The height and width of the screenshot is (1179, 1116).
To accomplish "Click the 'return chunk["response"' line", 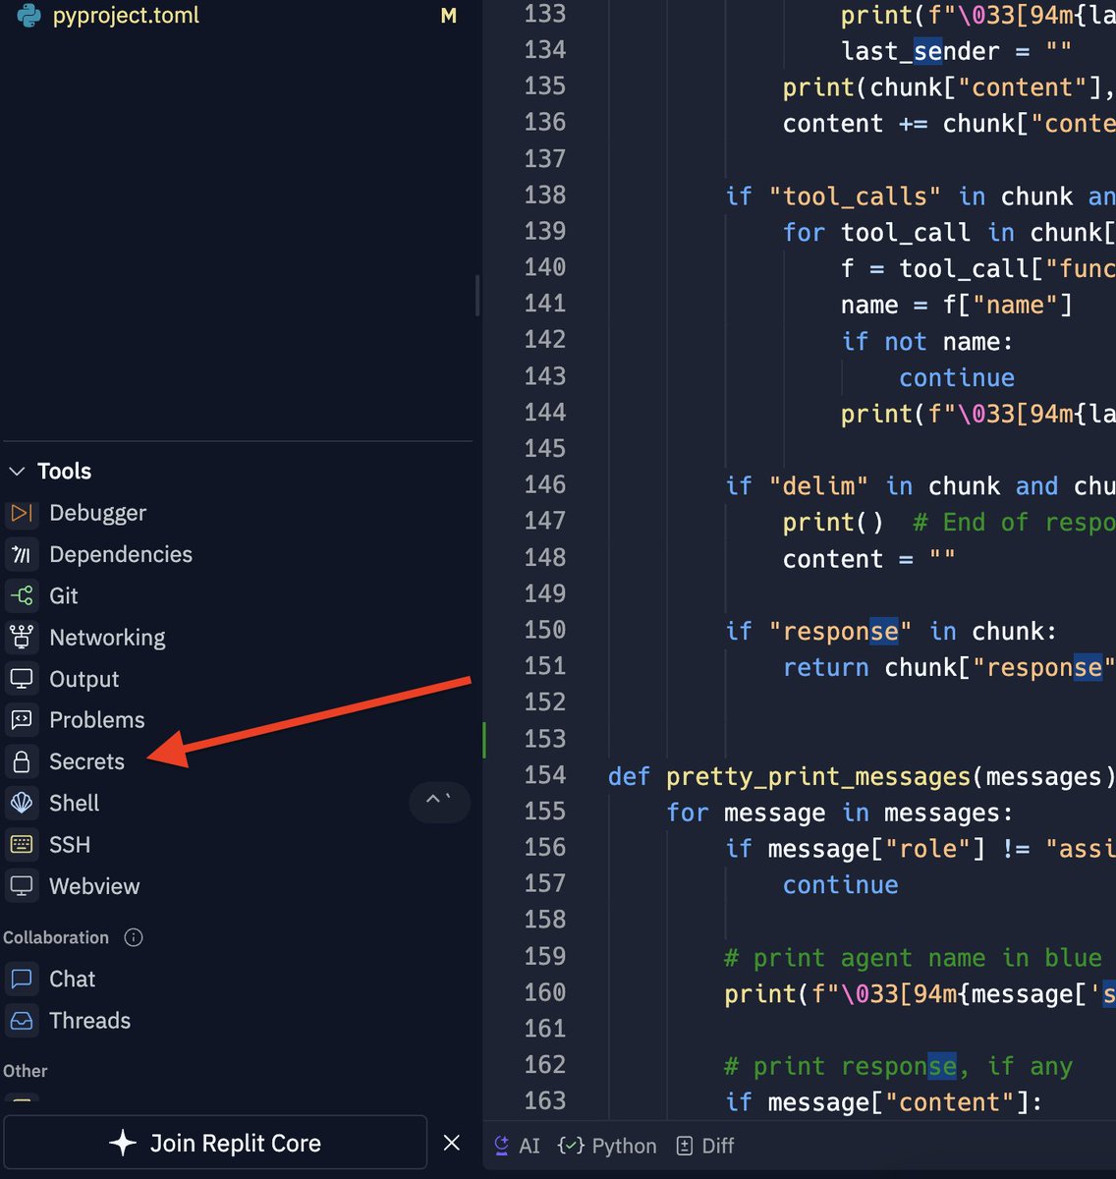I will point(949,667).
